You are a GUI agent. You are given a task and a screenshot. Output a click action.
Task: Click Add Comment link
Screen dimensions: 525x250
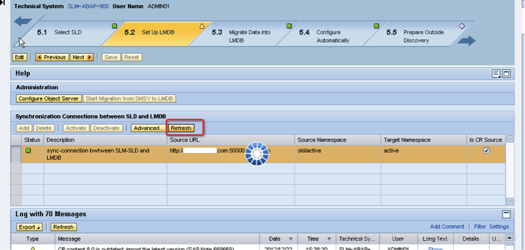coord(447,227)
